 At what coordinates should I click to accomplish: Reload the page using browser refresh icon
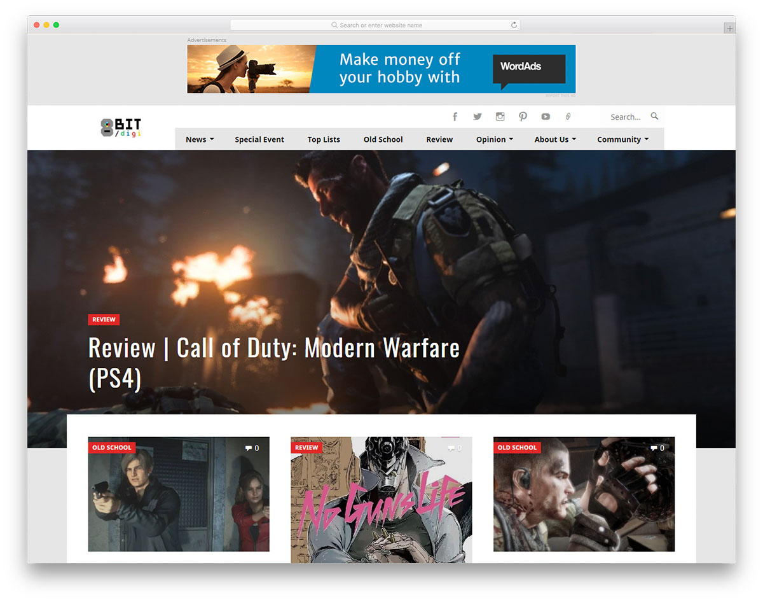514,25
